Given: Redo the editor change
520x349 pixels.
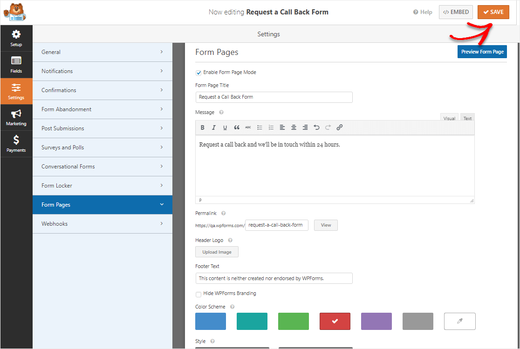Looking at the screenshot, I should coord(328,128).
